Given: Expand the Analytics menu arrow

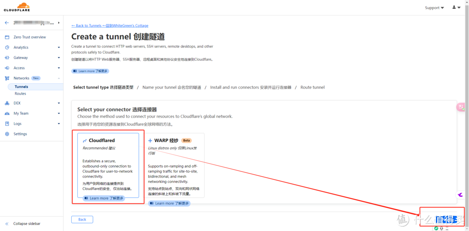Looking at the screenshot, I should [x=59, y=48].
